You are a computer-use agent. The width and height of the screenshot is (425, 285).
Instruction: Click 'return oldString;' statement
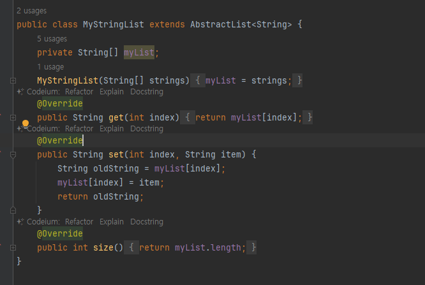tap(100, 196)
